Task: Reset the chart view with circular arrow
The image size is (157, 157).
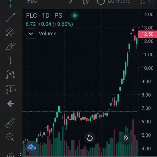Action: click(90, 138)
